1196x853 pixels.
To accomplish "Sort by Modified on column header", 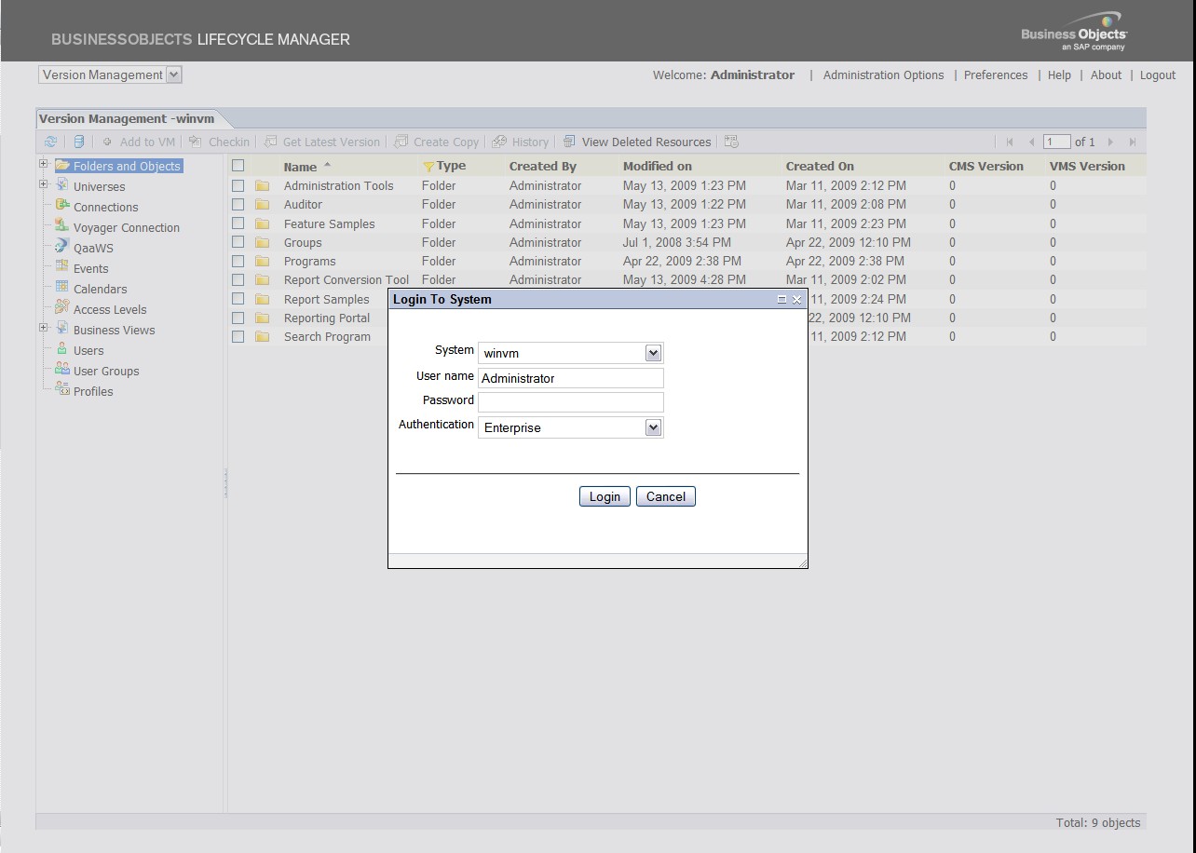I will click(658, 166).
